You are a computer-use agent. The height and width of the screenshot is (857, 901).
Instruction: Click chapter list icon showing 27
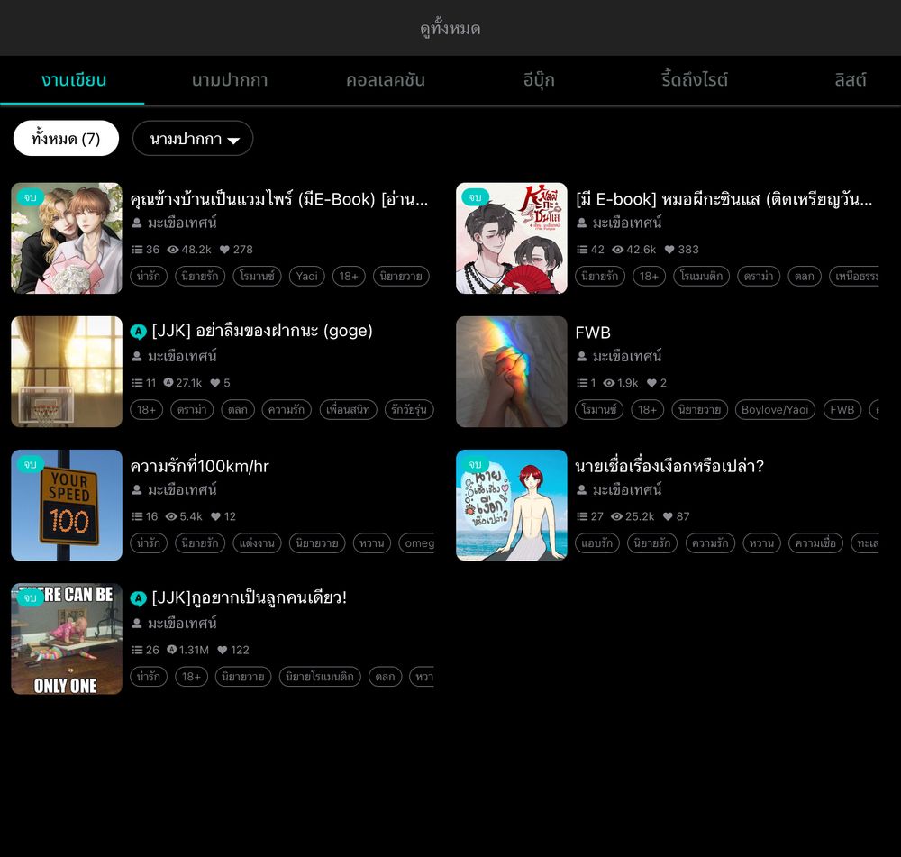pos(582,516)
